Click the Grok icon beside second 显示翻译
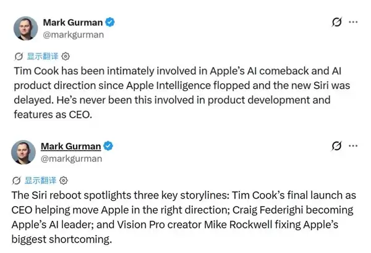 pyautogui.click(x=16, y=180)
